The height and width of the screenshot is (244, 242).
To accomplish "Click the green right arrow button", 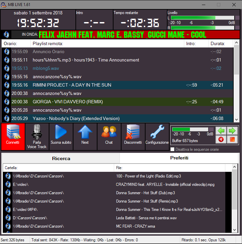I will click(x=232, y=131).
